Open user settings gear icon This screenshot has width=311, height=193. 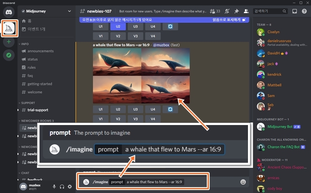click(70, 186)
